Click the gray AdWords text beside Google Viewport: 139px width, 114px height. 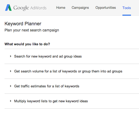tap(38, 8)
